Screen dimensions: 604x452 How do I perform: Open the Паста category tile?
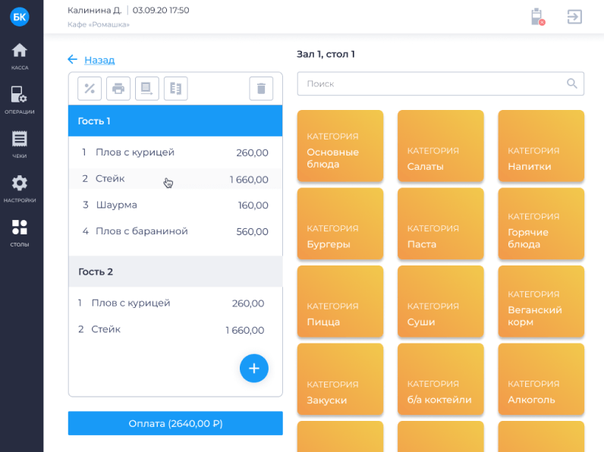[441, 224]
